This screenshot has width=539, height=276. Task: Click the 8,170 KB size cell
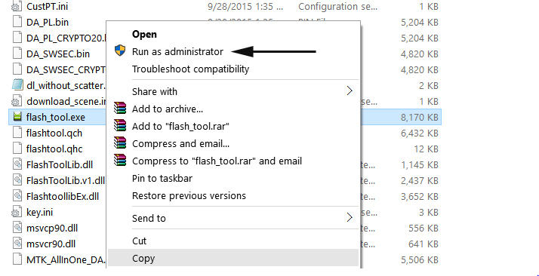tap(420, 118)
